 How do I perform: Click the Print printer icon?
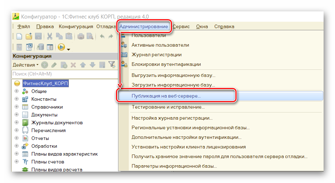pyautogui.click(x=81, y=36)
